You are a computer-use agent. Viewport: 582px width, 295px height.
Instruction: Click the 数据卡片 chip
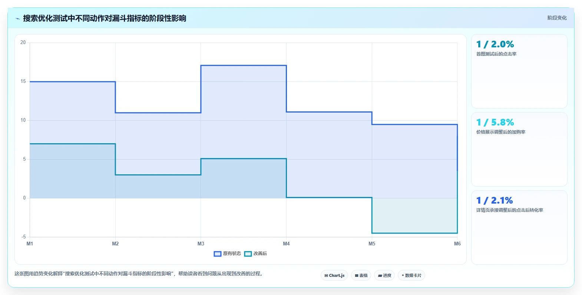click(411, 275)
